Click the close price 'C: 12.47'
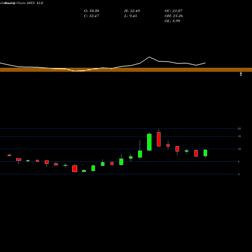The height and width of the screenshot is (252, 252). coord(91,16)
